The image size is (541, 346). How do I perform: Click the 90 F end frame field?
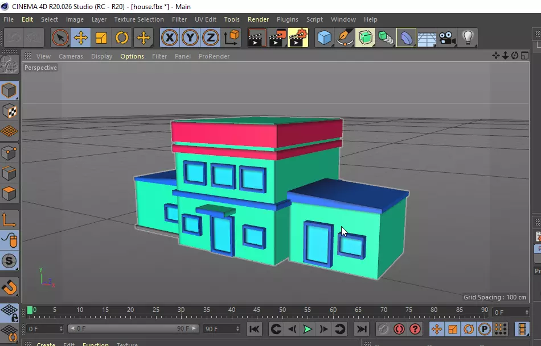(222, 329)
